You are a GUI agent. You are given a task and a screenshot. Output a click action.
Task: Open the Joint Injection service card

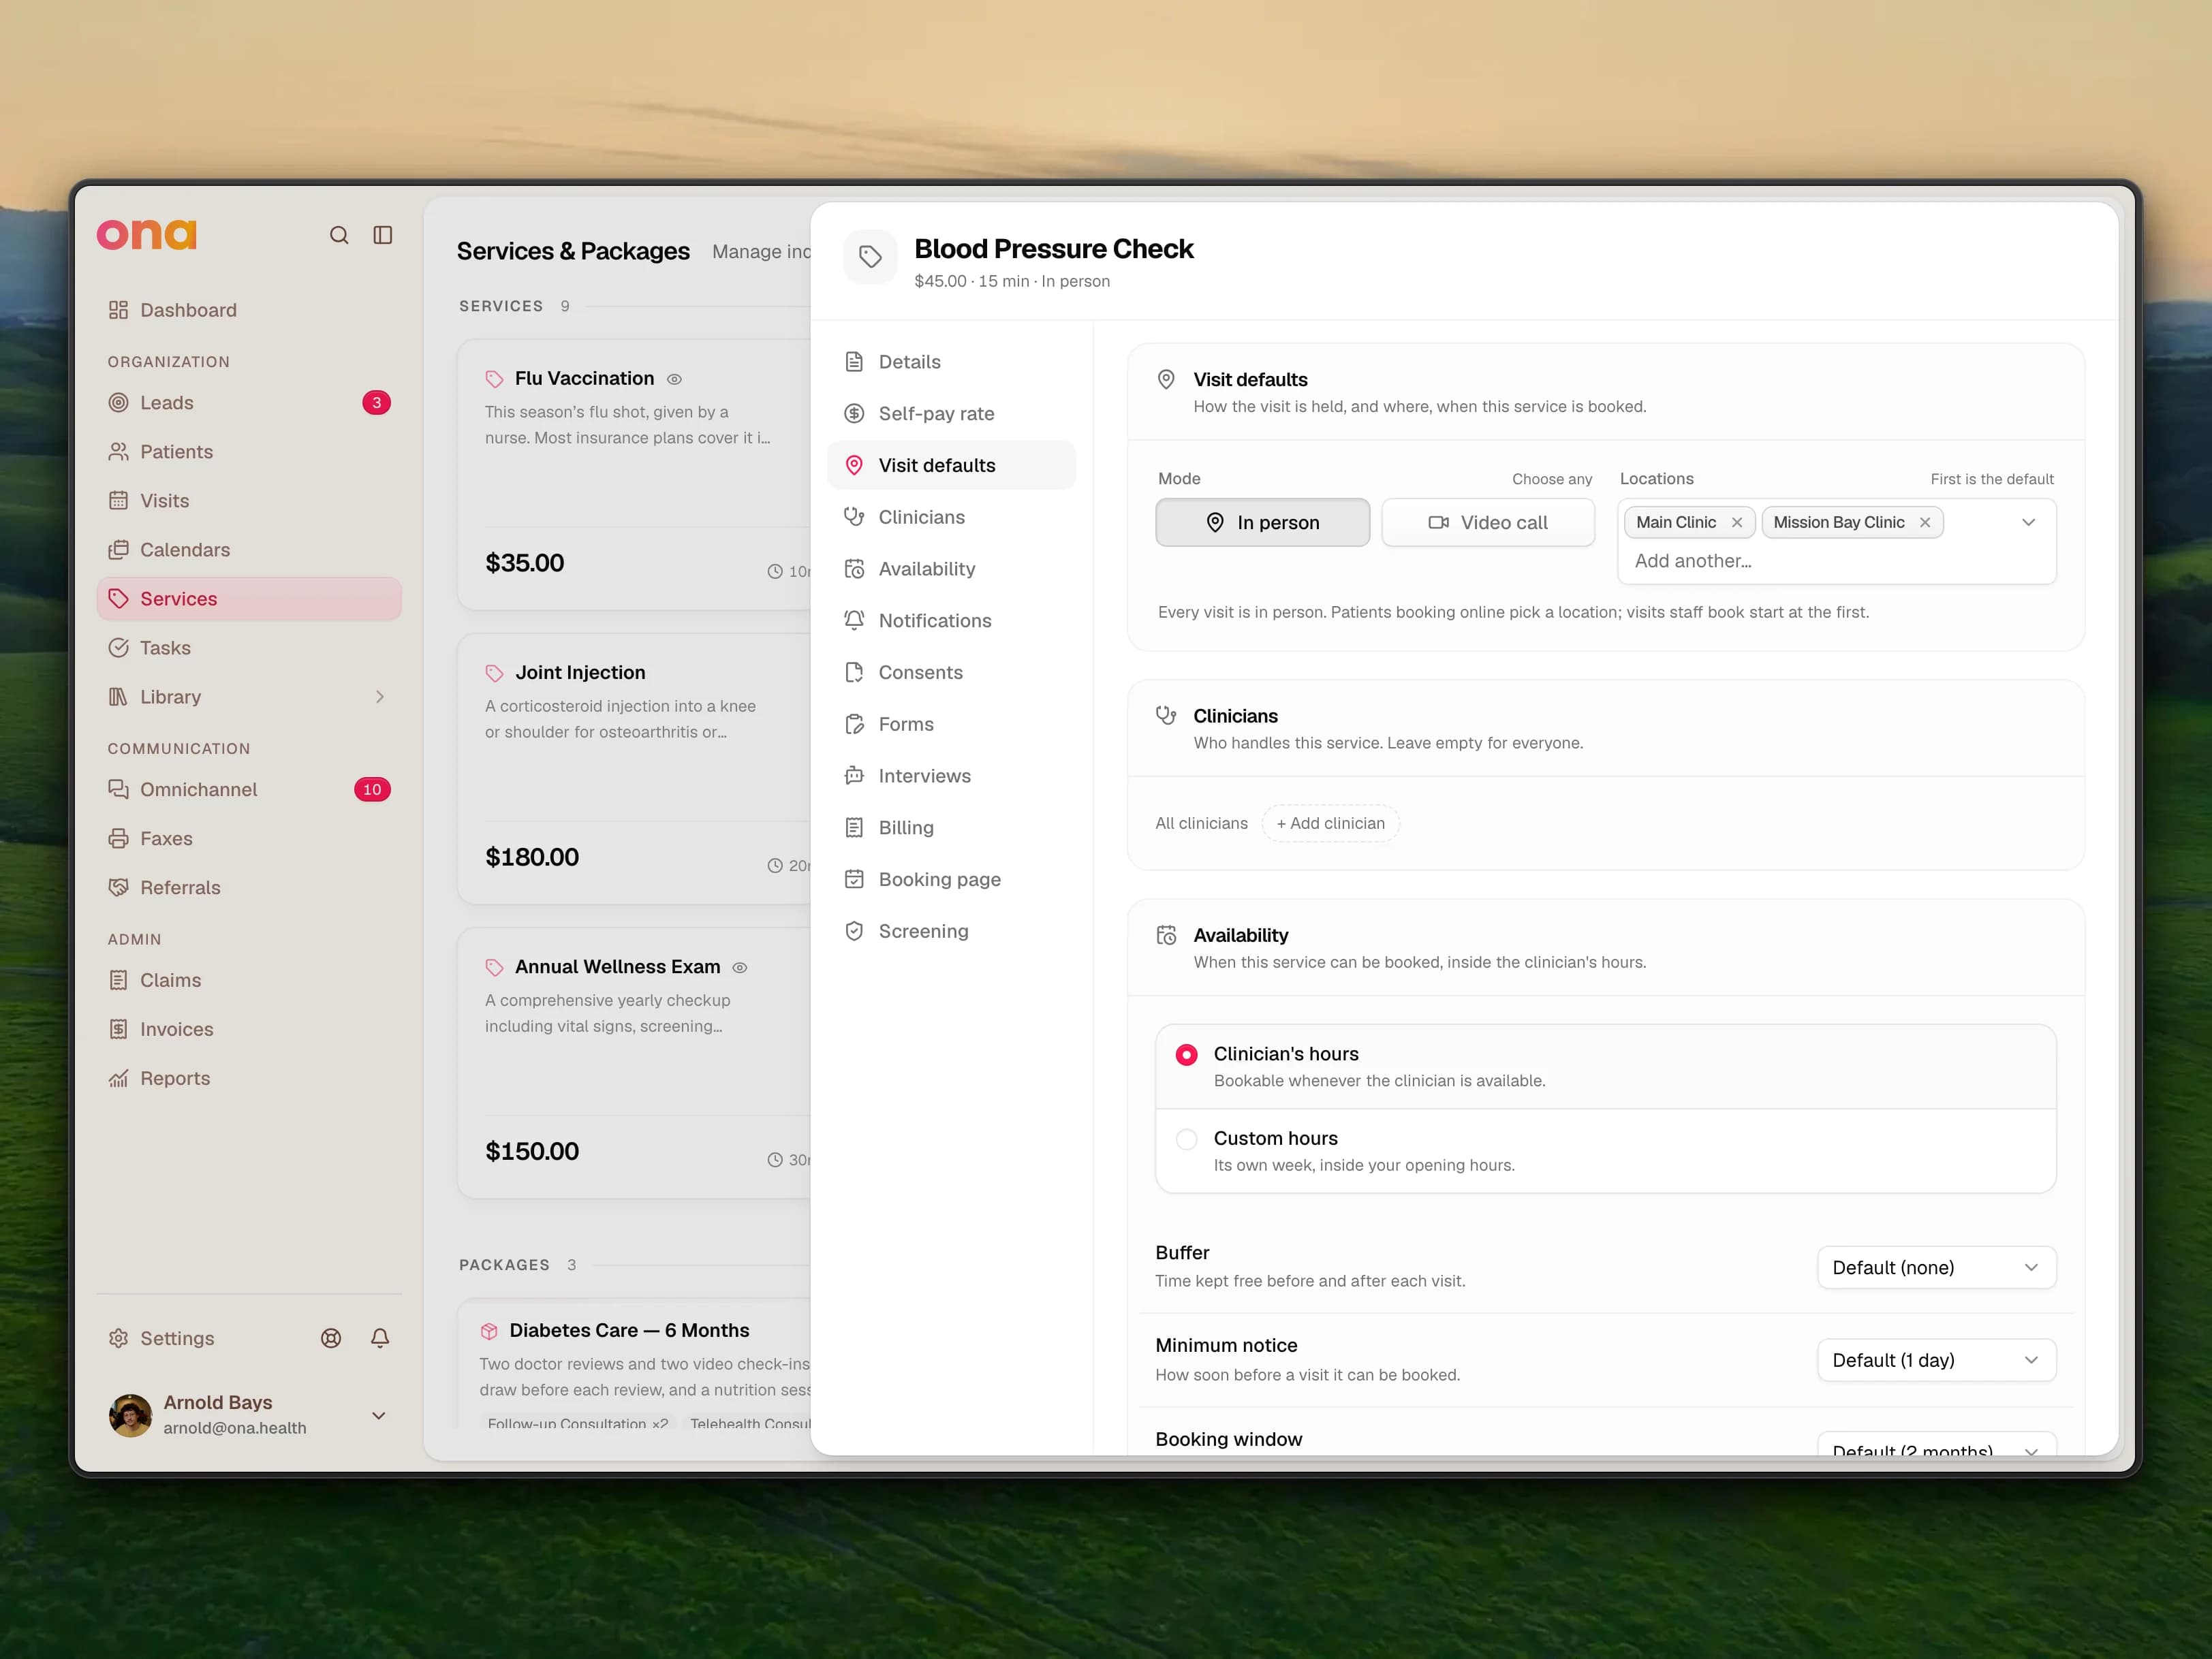[x=634, y=768]
